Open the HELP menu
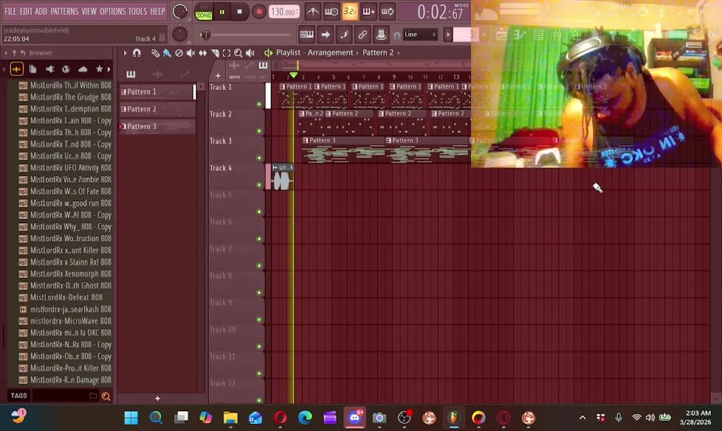722x431 pixels. [x=158, y=11]
